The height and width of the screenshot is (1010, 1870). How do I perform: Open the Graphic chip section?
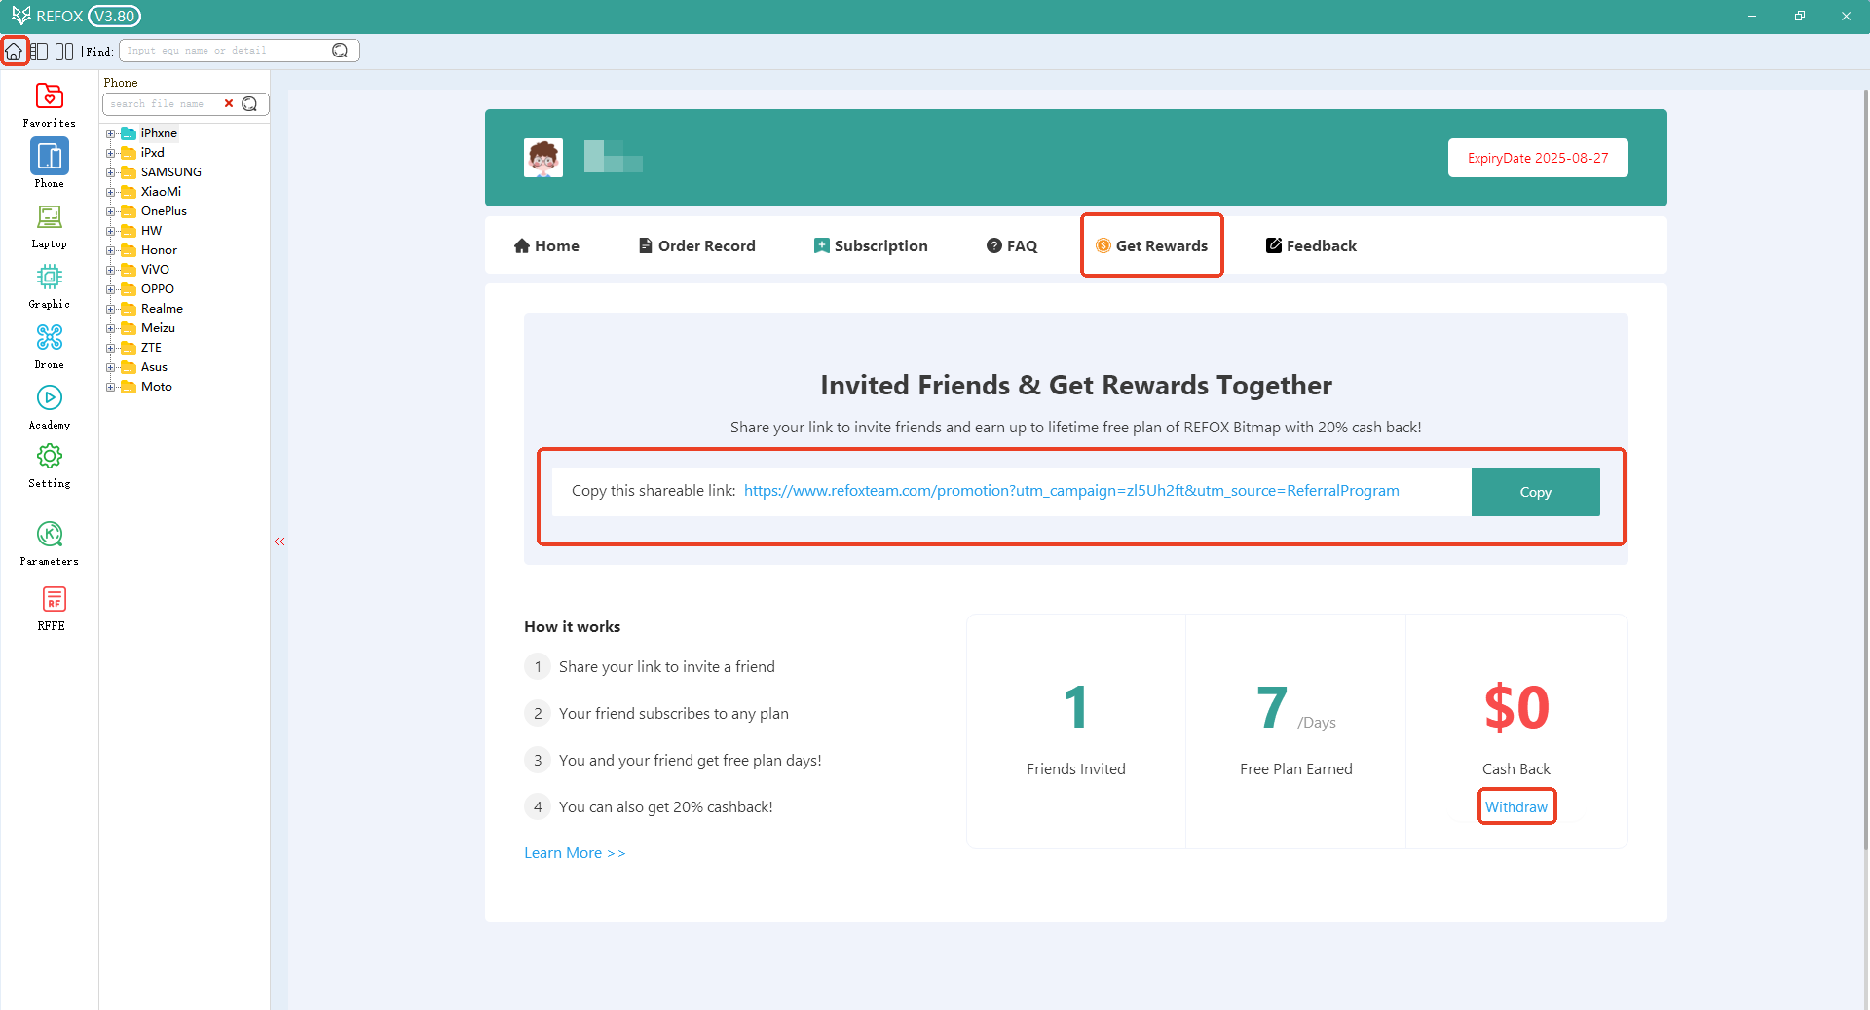click(x=49, y=284)
